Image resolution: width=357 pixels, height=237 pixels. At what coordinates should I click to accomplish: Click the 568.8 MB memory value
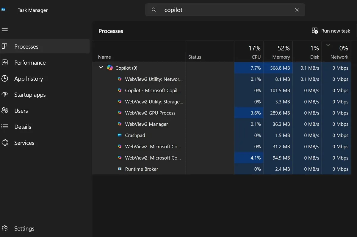280,68
